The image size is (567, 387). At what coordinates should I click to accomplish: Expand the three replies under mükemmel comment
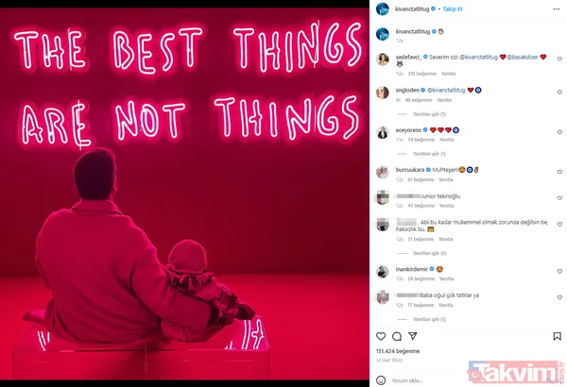tap(430, 253)
